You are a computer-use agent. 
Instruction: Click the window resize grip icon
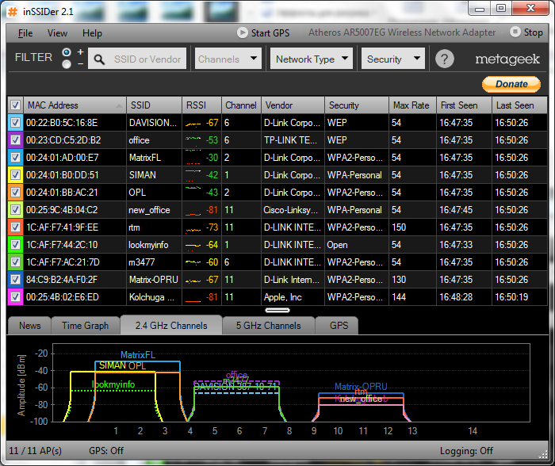pos(543,455)
